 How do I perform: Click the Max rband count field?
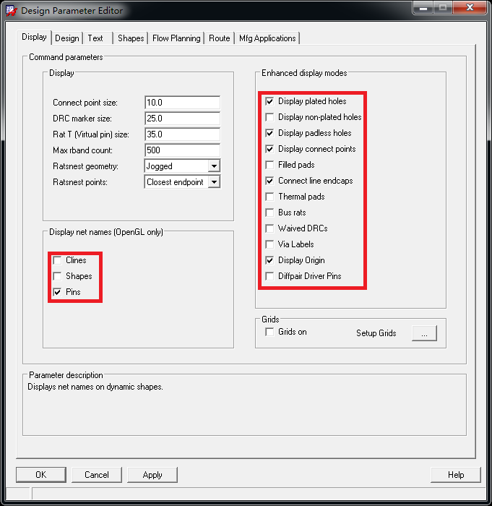[x=182, y=150]
